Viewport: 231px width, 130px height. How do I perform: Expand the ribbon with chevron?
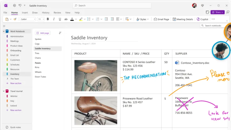227,21
